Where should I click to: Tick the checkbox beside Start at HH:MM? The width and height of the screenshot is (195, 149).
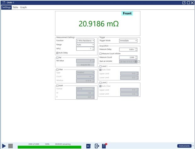coord(139,62)
